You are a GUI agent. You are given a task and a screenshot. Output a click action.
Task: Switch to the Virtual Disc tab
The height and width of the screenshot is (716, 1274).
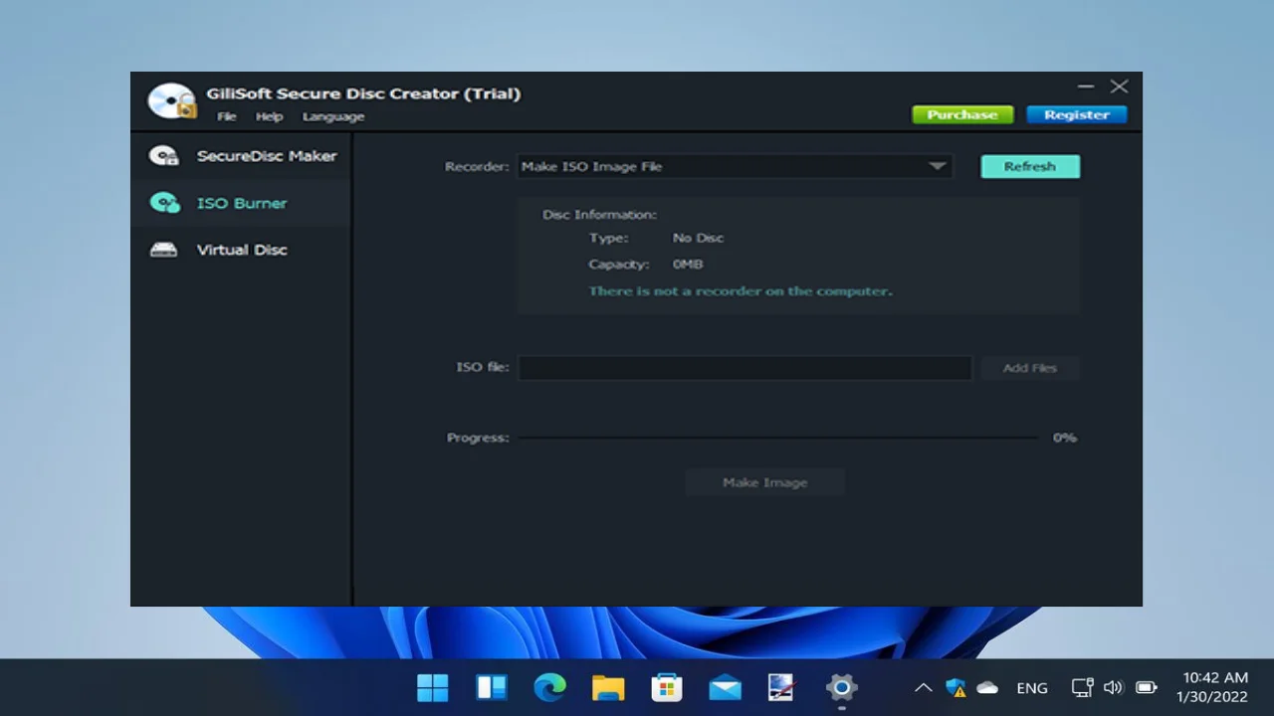(x=241, y=250)
